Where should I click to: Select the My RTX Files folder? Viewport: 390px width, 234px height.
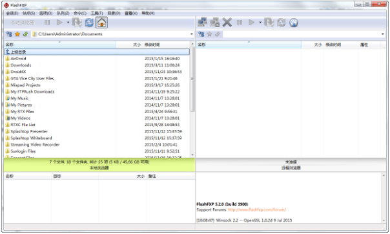point(97,112)
